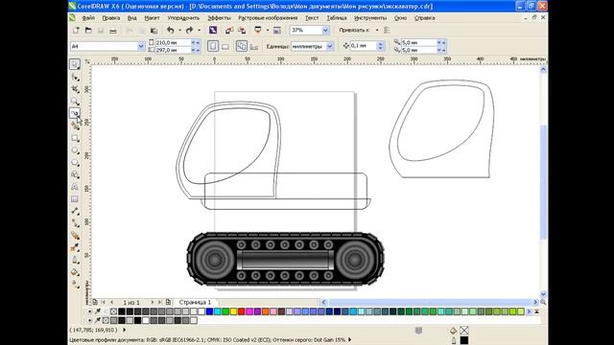Select the Crop tool in the toolbox
Viewport: 614px width, 345px height.
[75, 89]
